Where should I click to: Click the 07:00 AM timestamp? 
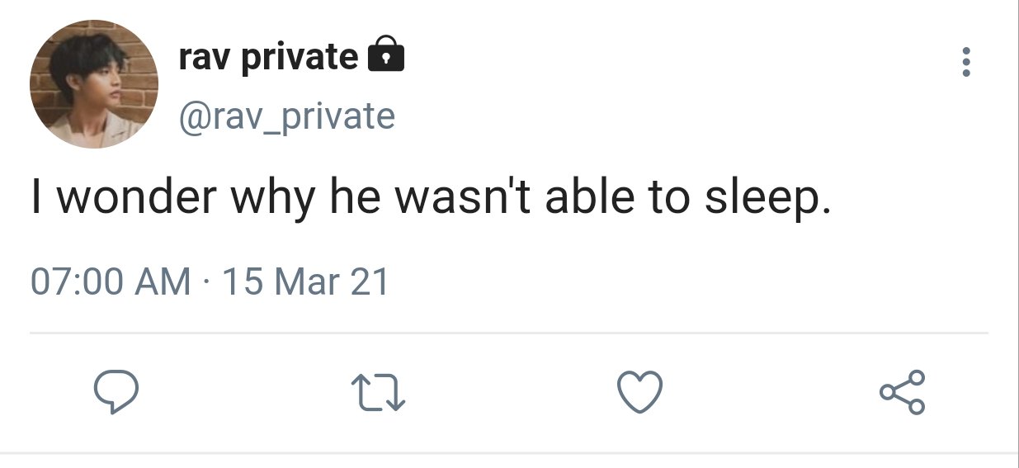click(x=111, y=283)
